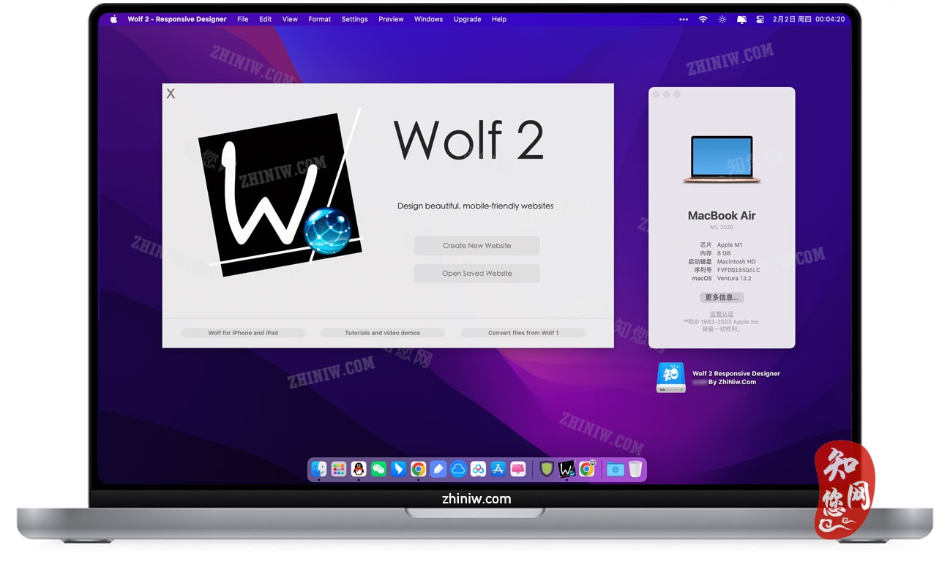Image resolution: width=950 pixels, height=570 pixels.
Task: Click the Wolf 2 logo image
Action: point(281,192)
